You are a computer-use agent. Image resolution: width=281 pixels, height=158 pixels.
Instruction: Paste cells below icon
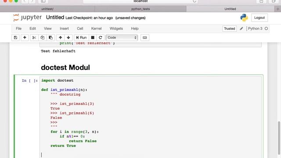tap(51, 38)
